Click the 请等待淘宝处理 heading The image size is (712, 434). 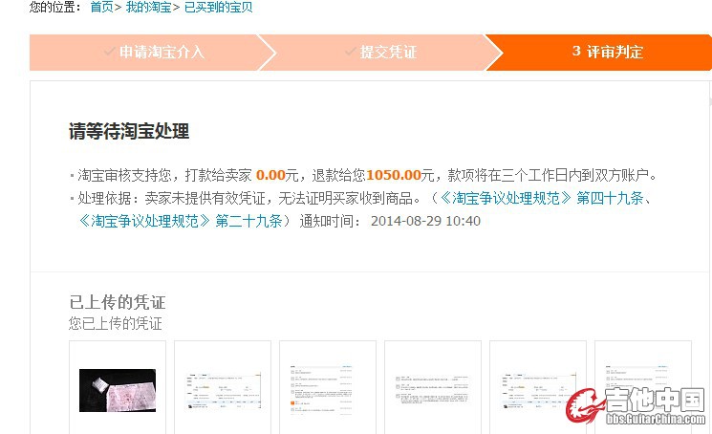click(129, 131)
